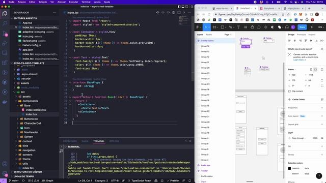Open the notifications bell in VS Code status bar

[189, 181]
